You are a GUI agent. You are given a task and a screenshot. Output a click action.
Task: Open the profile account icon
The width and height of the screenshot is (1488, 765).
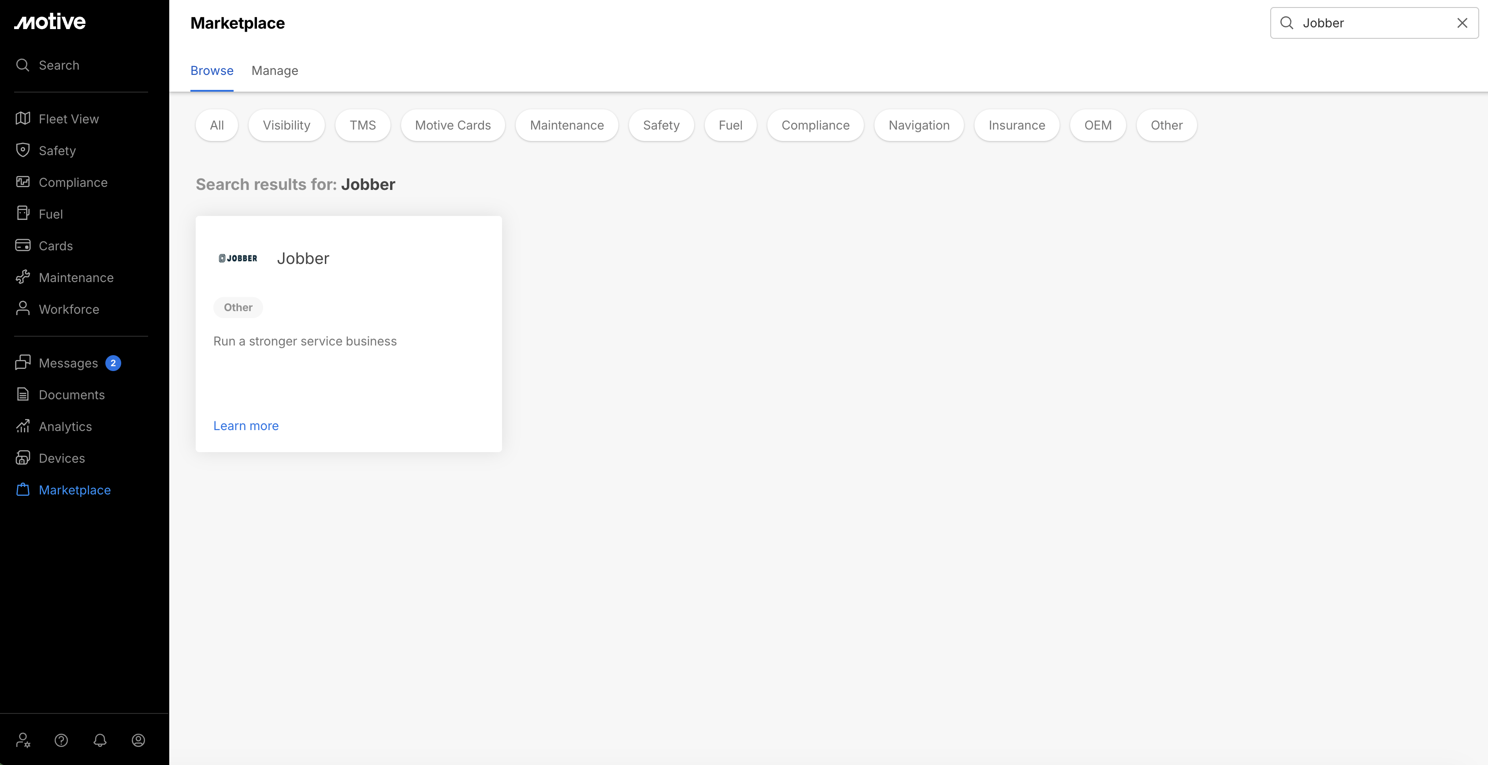tap(138, 740)
